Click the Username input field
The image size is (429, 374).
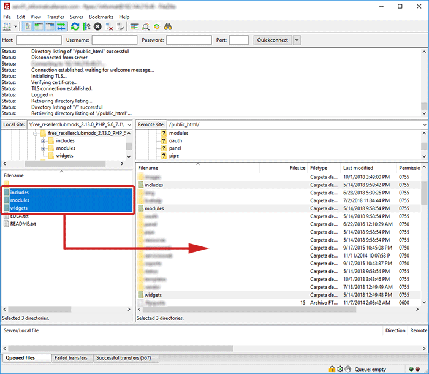tap(115, 40)
